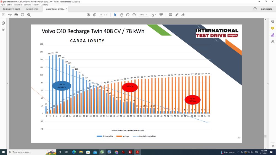276x155 pixels.
Task: Open the notification center icon
Action: tap(271, 152)
